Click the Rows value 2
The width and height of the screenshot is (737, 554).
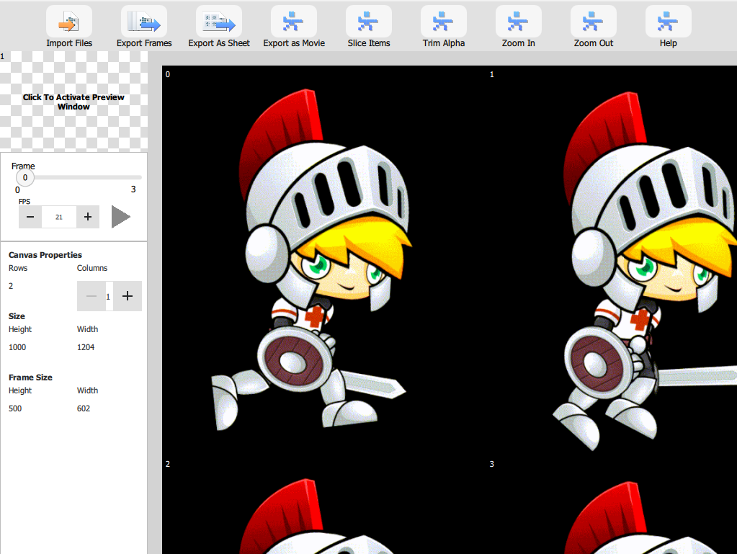pyautogui.click(x=11, y=286)
